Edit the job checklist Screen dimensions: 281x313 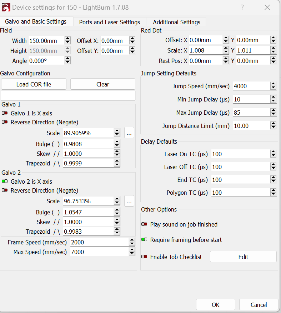click(x=243, y=257)
